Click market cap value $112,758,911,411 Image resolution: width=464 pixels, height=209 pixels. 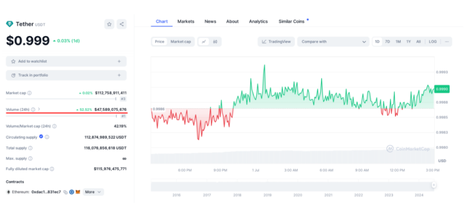111,93
